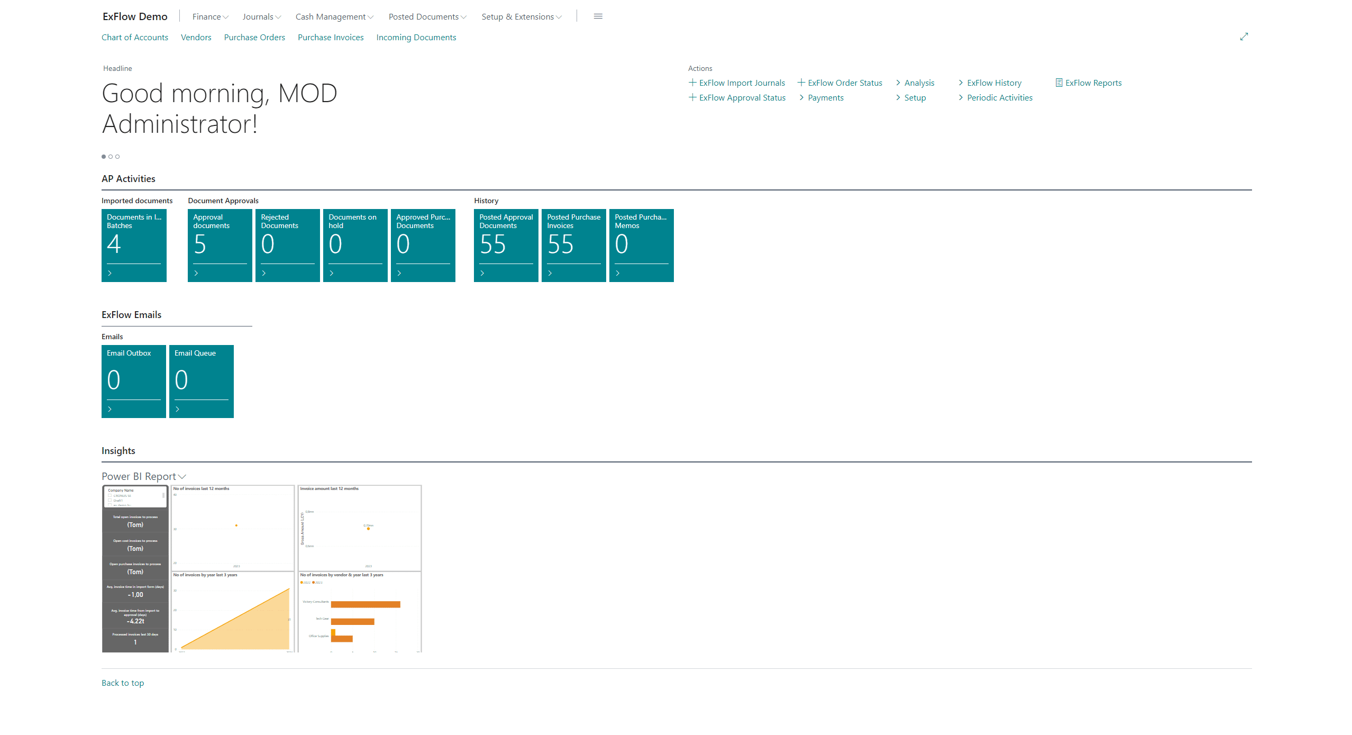Select the second headline pagination dot
Image resolution: width=1352 pixels, height=735 pixels.
point(111,157)
